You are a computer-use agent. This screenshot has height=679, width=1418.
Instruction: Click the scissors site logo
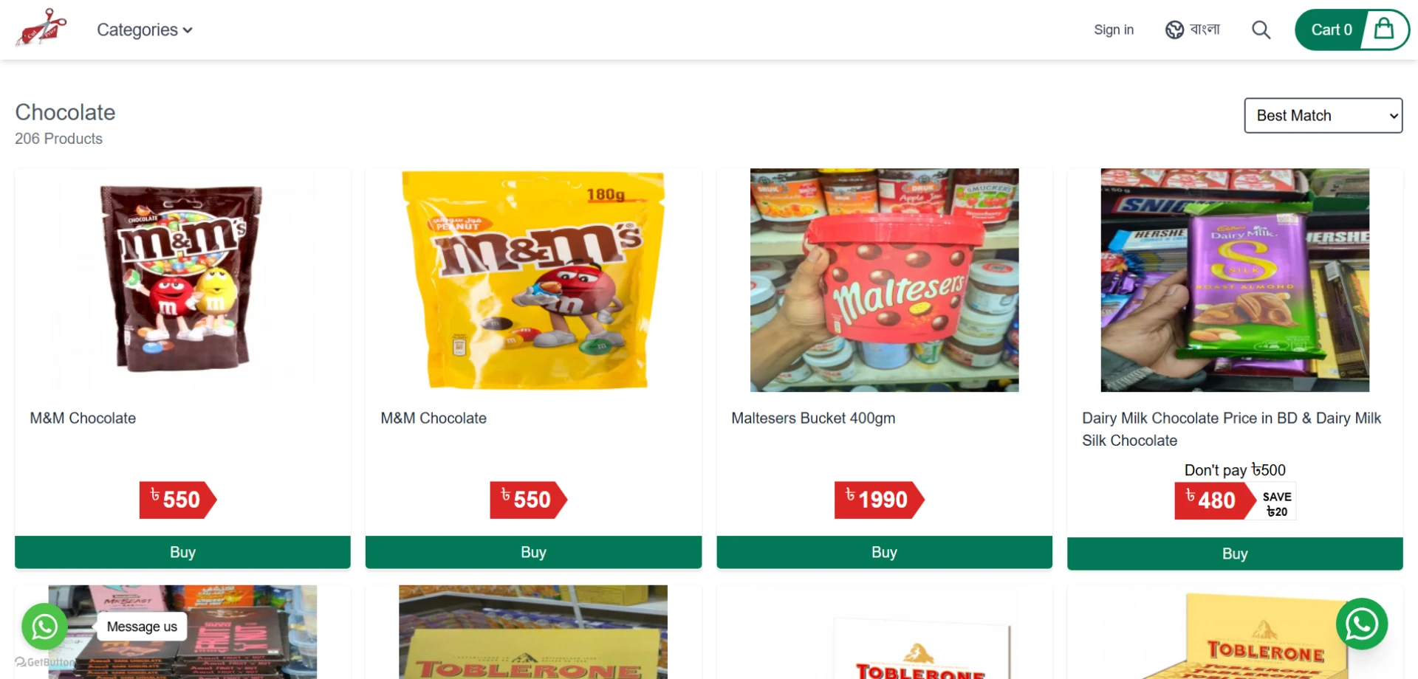(x=41, y=28)
